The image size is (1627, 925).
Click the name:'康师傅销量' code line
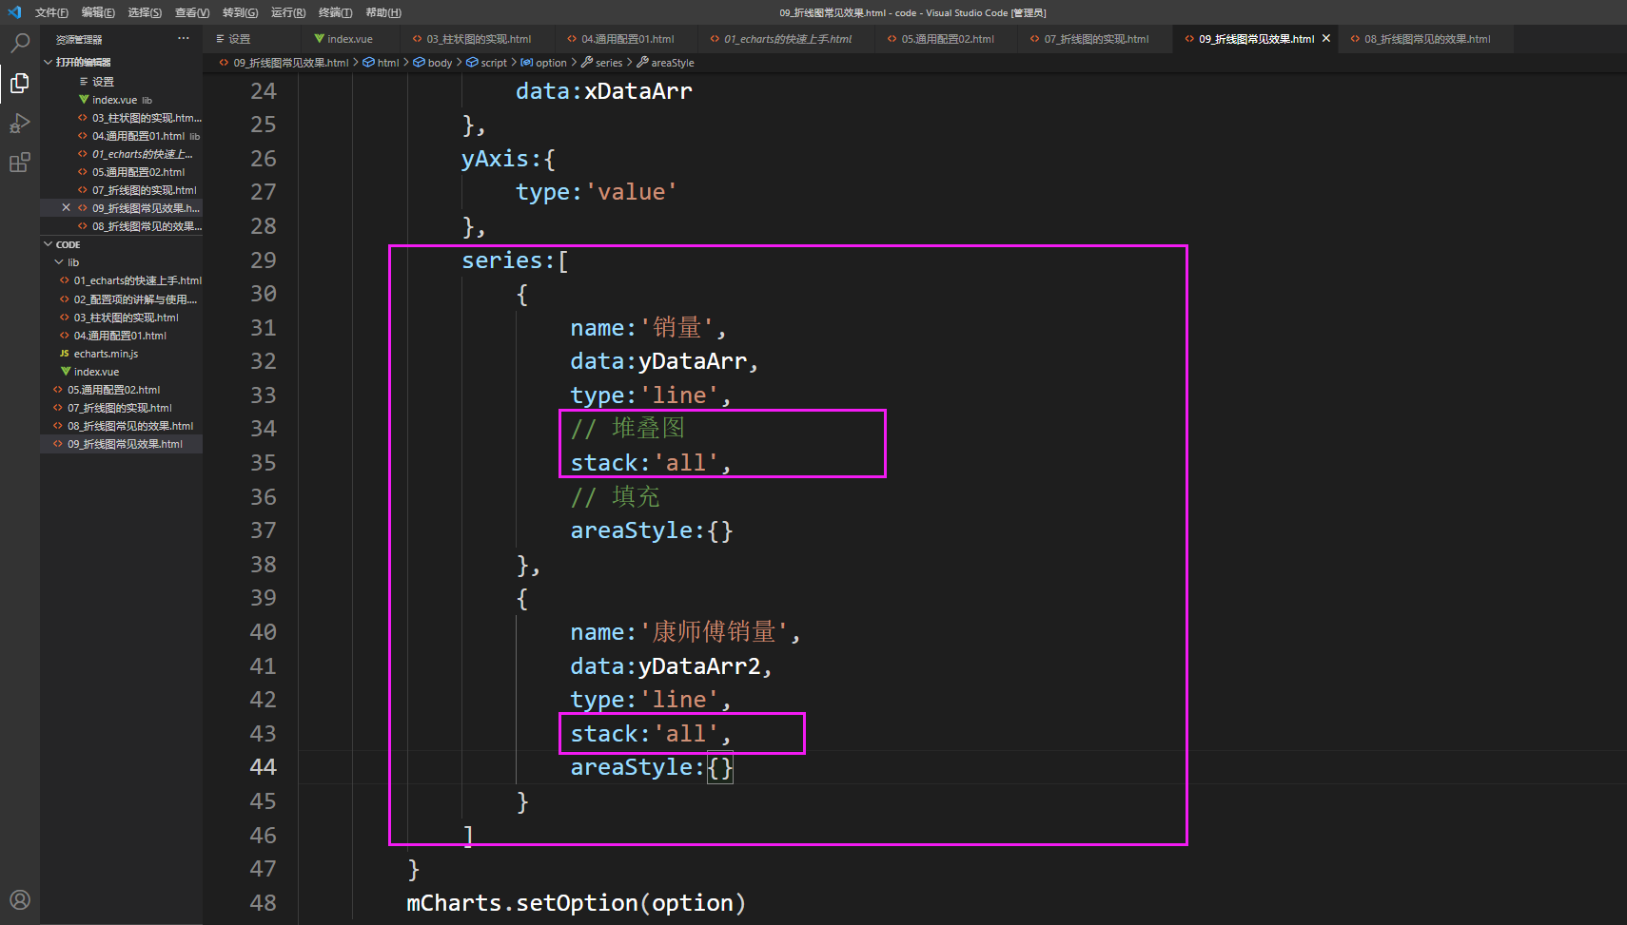pos(685,632)
